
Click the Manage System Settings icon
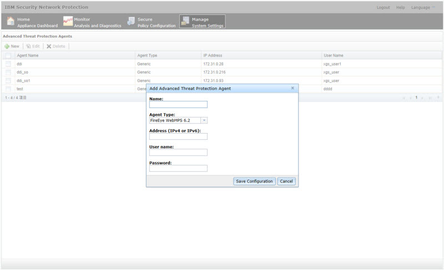point(185,22)
